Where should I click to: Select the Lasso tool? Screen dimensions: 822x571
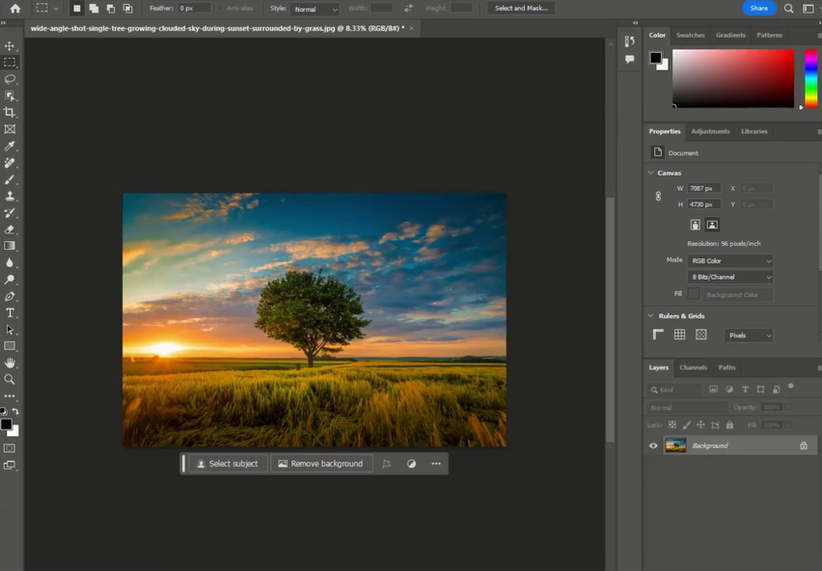(10, 79)
